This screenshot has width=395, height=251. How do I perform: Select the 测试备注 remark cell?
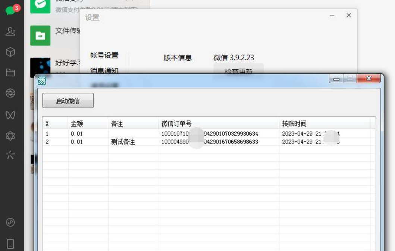123,142
